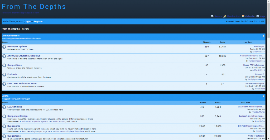Open the LUA Scripting forum
This screenshot has width=270, height=140.
coord(15,107)
